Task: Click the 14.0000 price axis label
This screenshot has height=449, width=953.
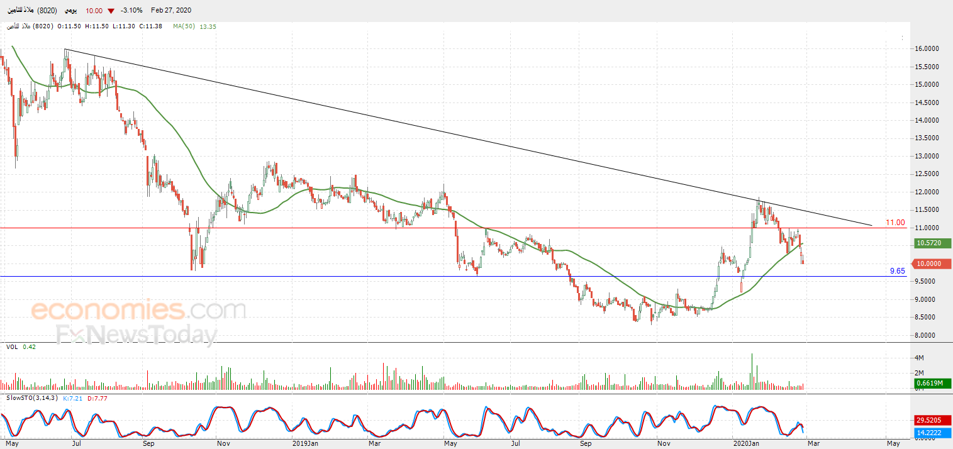Action: [927, 120]
